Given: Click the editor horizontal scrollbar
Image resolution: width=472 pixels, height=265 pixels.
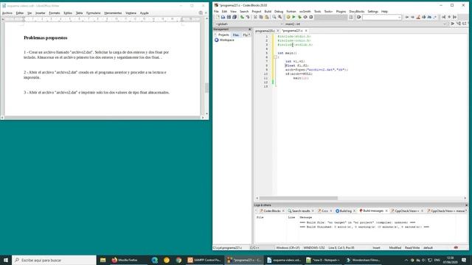Looking at the screenshot, I should 298,198.
